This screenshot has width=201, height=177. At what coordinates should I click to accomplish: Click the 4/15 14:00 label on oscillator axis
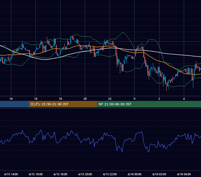point(11,174)
